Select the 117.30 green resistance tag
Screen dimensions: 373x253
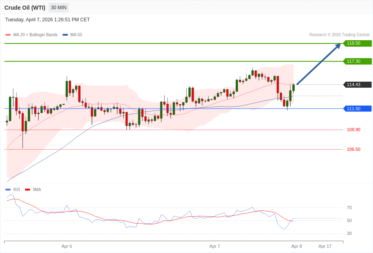click(357, 61)
